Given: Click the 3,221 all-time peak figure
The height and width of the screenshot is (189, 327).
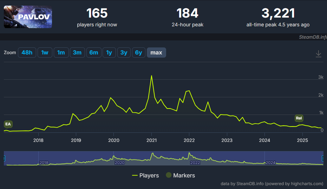Looking at the screenshot, I should [x=278, y=13].
